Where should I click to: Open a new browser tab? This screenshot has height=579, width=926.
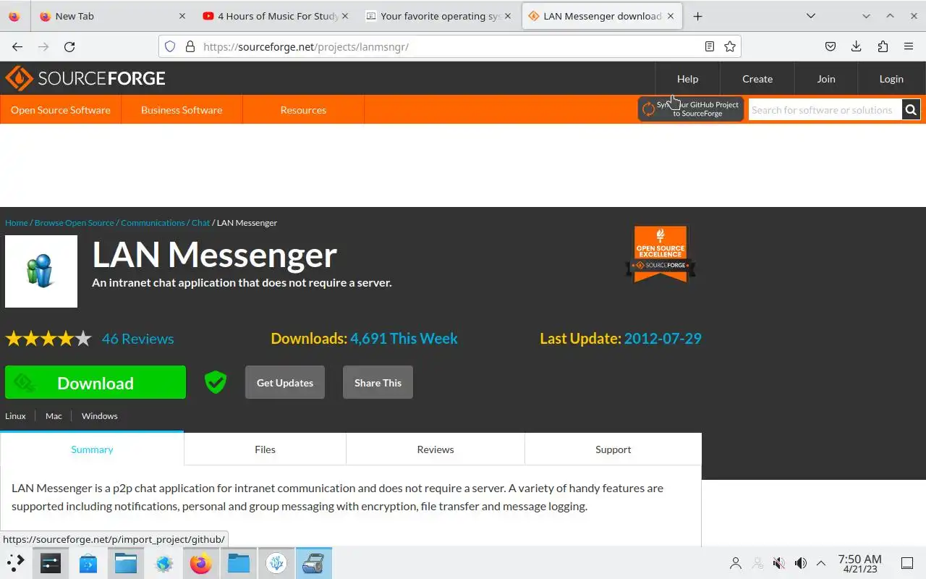(697, 16)
